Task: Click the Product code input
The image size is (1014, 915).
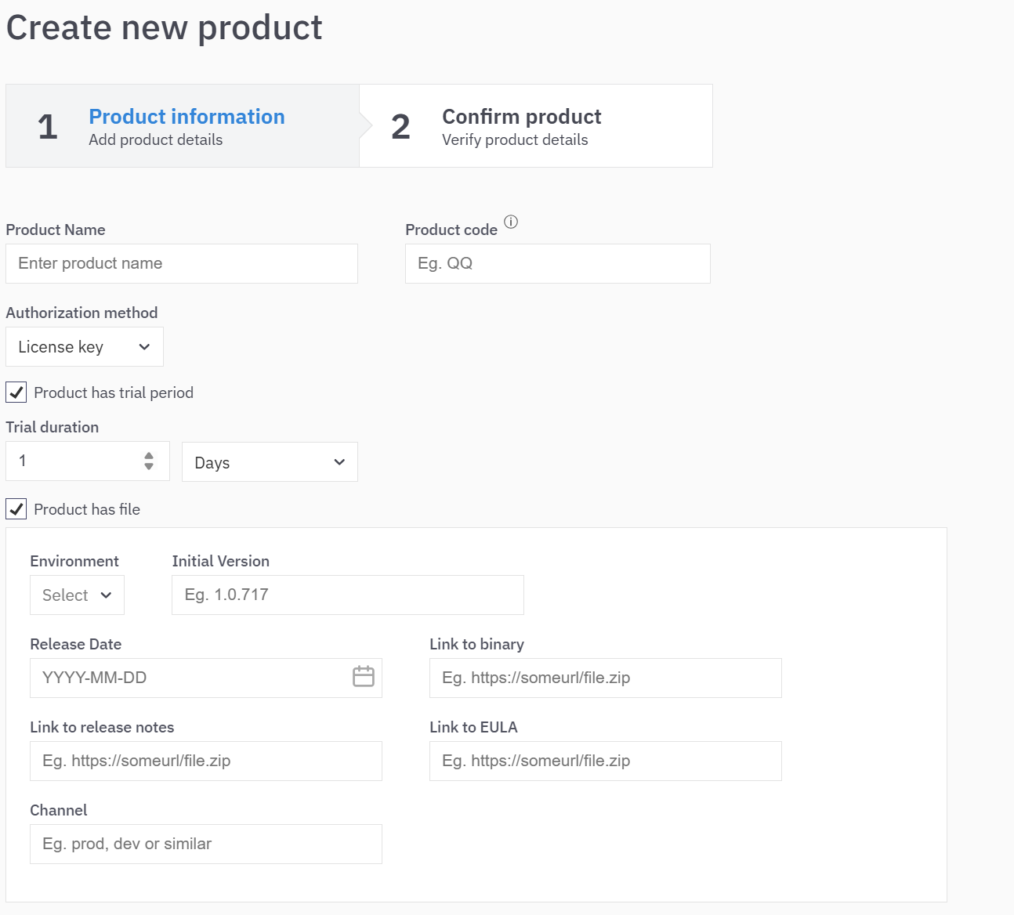Action: tap(557, 264)
